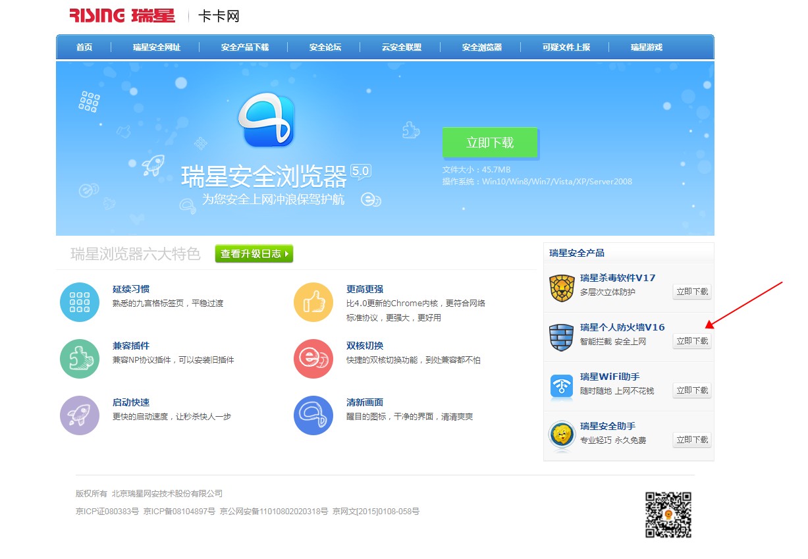Image resolution: width=808 pixels, height=559 pixels.
Task: Click the 多层次立体防护 description text
Action: pyautogui.click(x=608, y=292)
